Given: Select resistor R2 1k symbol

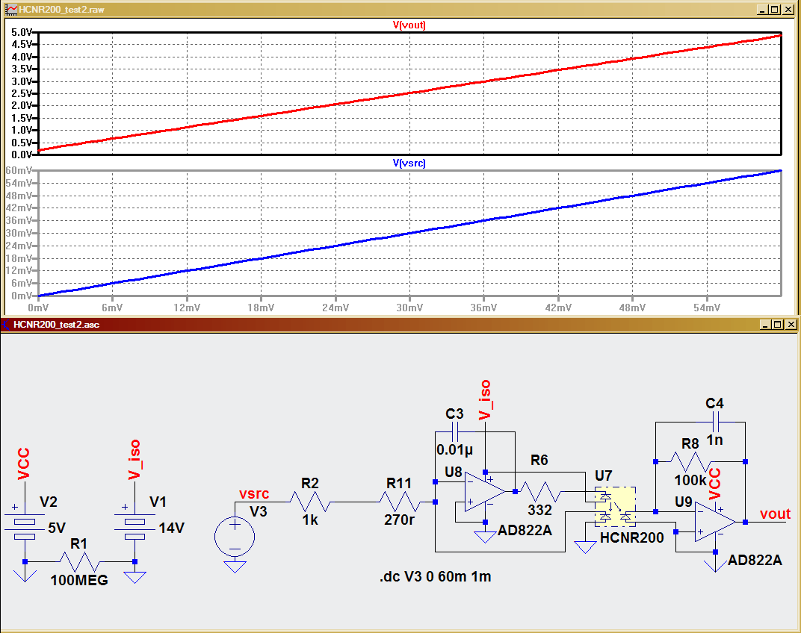Looking at the screenshot, I should point(310,502).
